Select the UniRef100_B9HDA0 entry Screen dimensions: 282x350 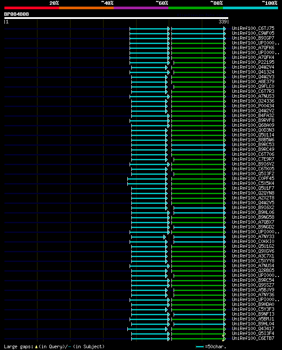253,305
